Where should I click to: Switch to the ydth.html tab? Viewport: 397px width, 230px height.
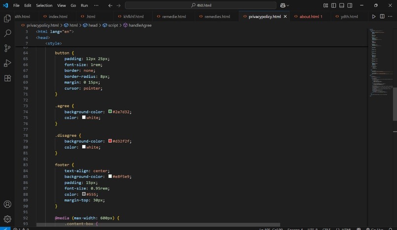coord(349,16)
